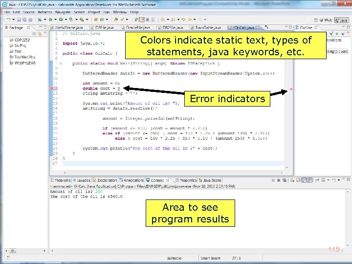Open the New Java Class dropdown arrow

tap(107, 20)
